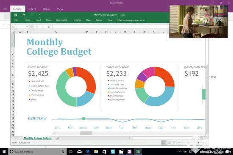
Task: Open the Page Layout ribbon tab
Action: (62, 20)
